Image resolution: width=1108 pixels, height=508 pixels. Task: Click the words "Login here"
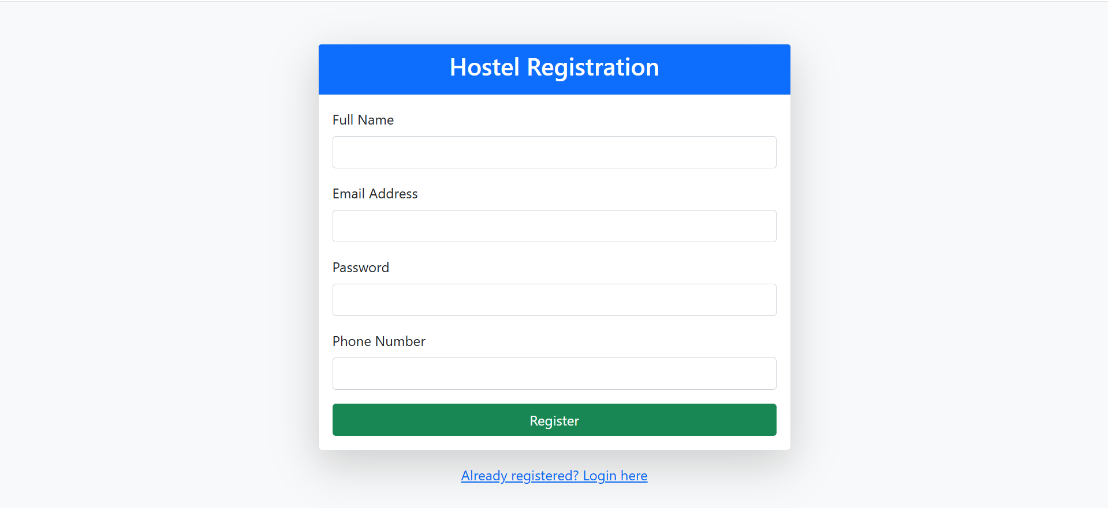[615, 476]
